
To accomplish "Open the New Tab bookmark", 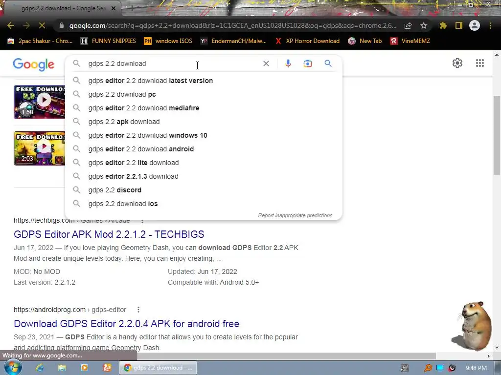I will click(x=365, y=41).
